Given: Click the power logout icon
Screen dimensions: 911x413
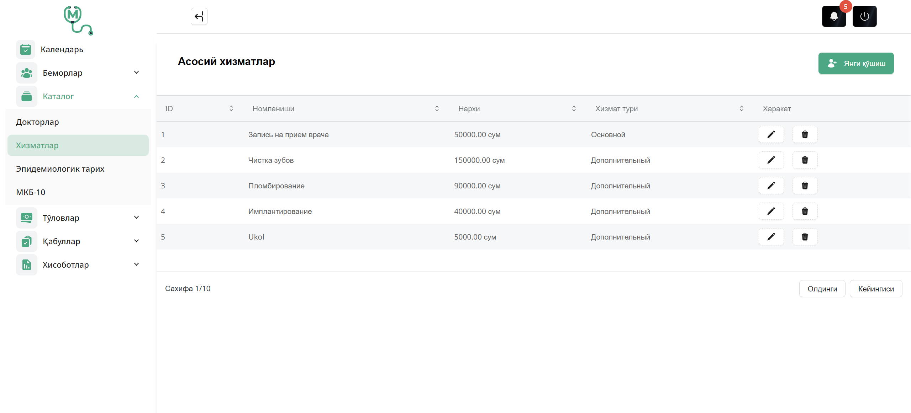Looking at the screenshot, I should click(864, 16).
